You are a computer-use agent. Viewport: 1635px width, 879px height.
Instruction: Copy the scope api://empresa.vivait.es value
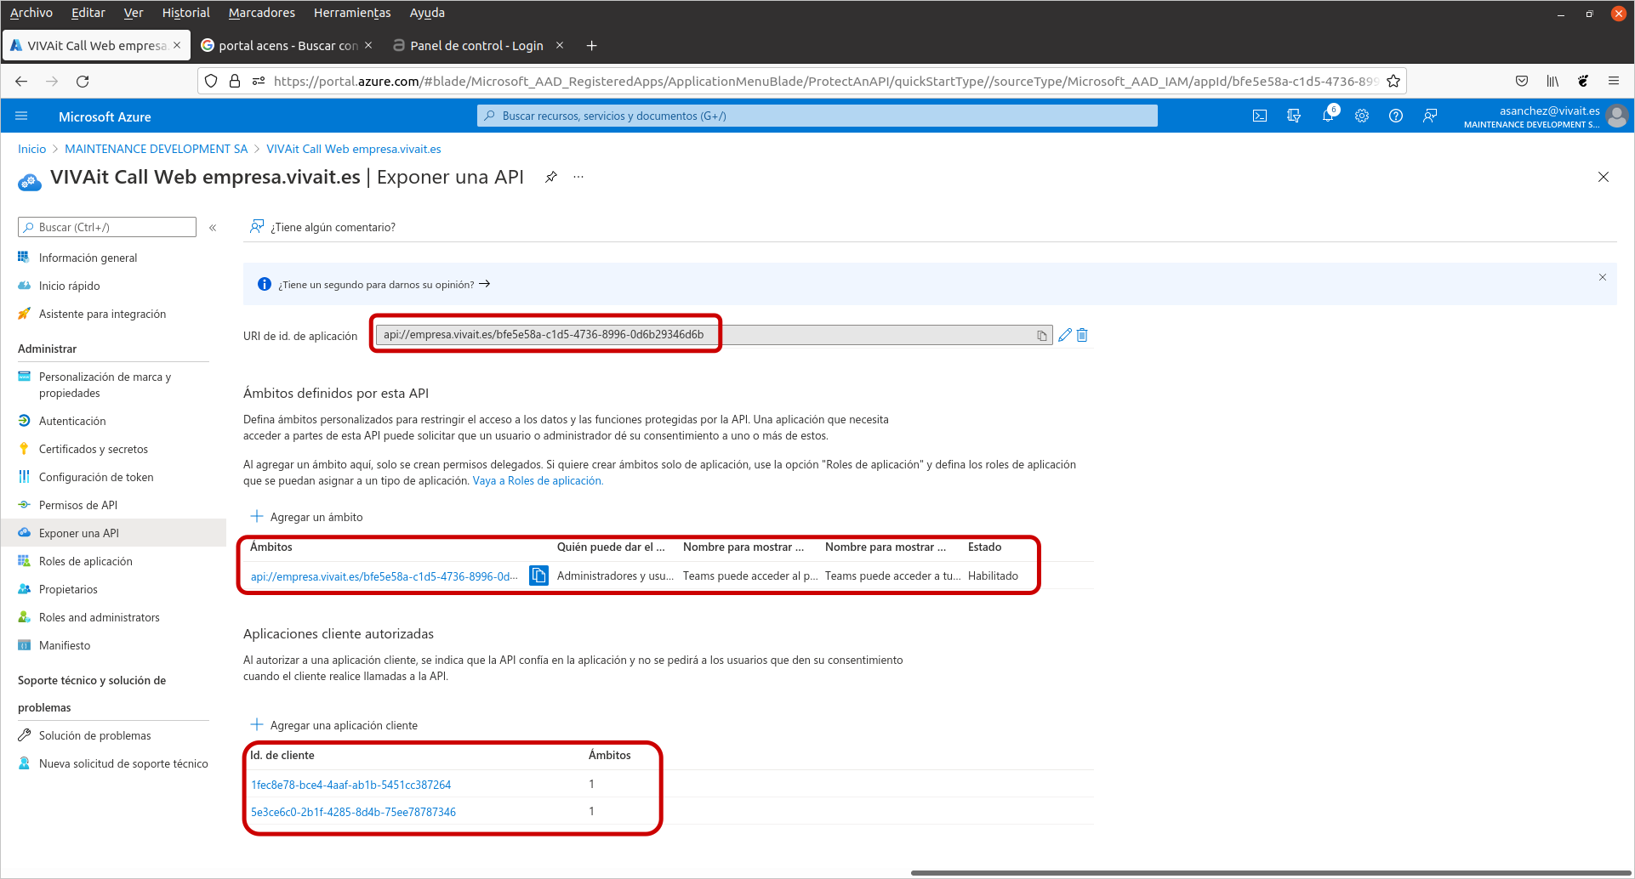pos(539,576)
